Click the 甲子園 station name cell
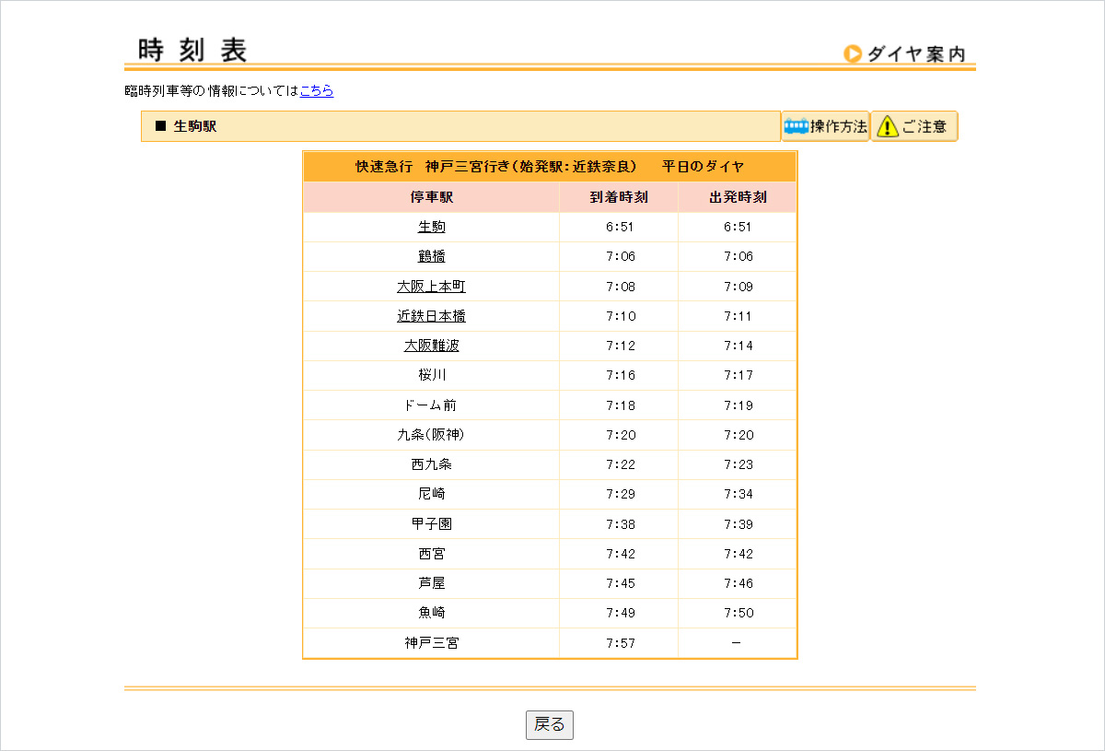 pos(431,524)
